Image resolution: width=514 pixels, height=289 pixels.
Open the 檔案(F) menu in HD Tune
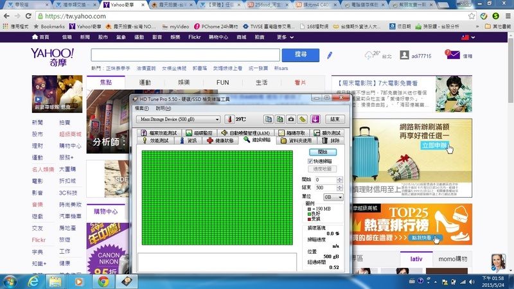(x=142, y=108)
